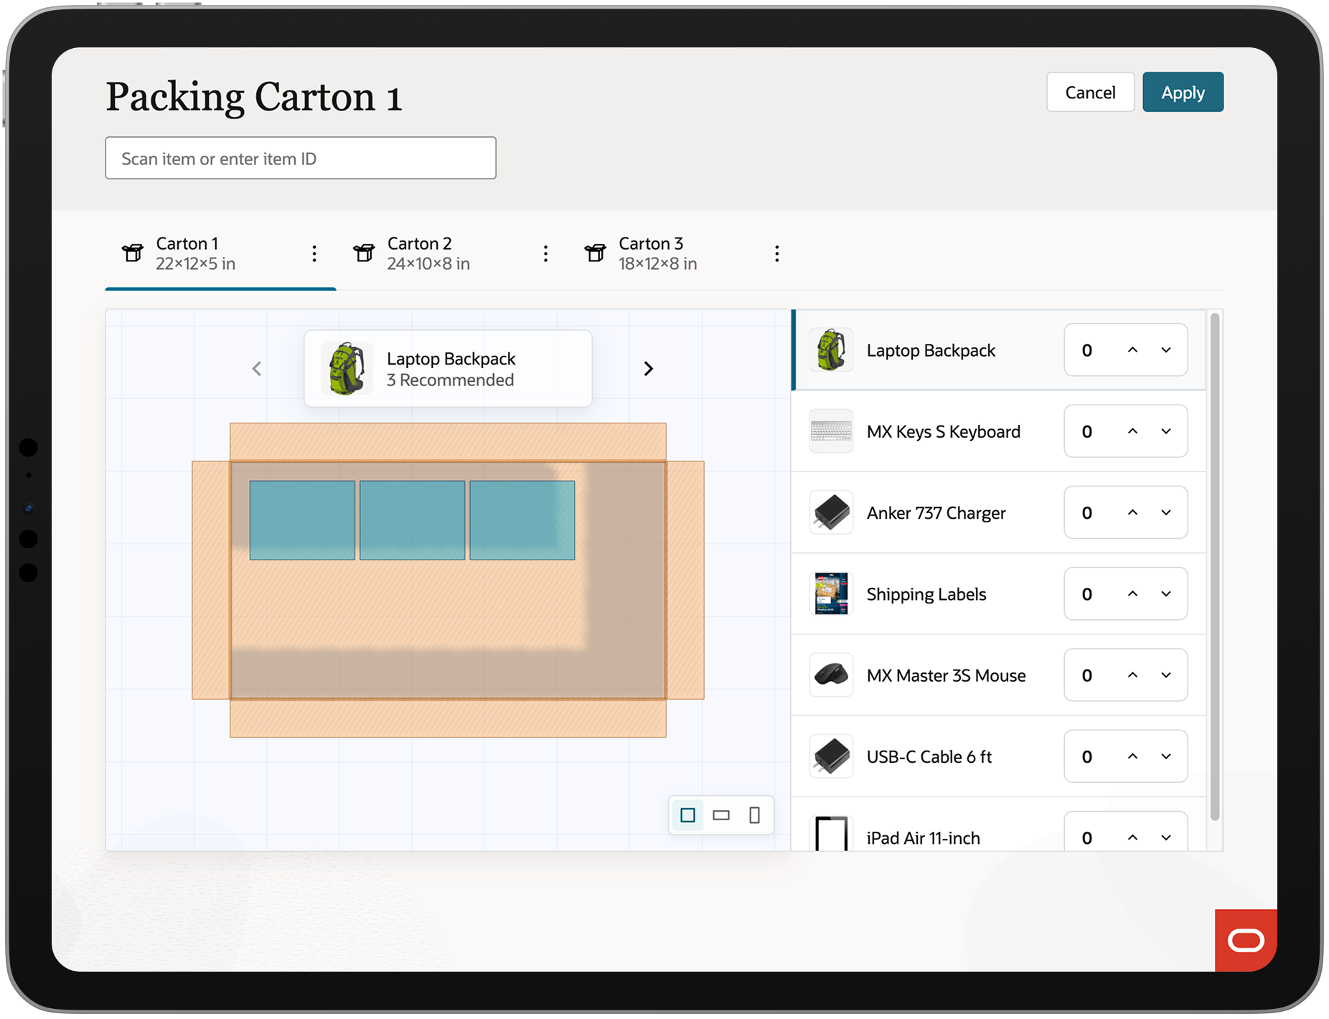Image resolution: width=1329 pixels, height=1019 pixels.
Task: Click the Packing Carton 1 heading
Action: click(x=254, y=97)
